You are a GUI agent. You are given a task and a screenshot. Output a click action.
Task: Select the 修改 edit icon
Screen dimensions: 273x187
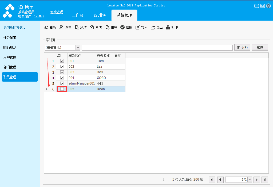[92, 27]
